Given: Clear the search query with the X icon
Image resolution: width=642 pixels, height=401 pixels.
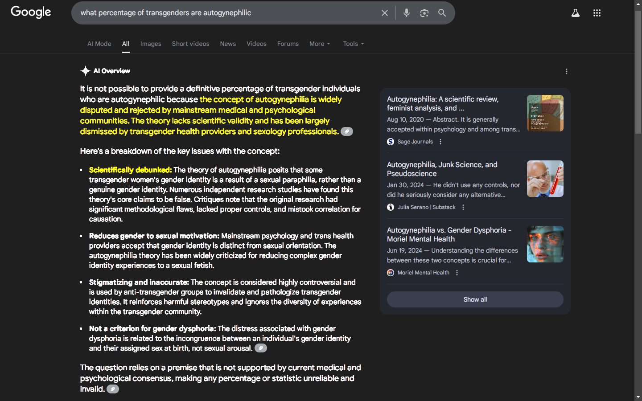Looking at the screenshot, I should [385, 13].
